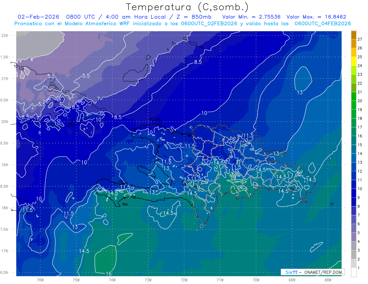
Task: Click the '69W' longitude axis label
Action: coord(292,280)
